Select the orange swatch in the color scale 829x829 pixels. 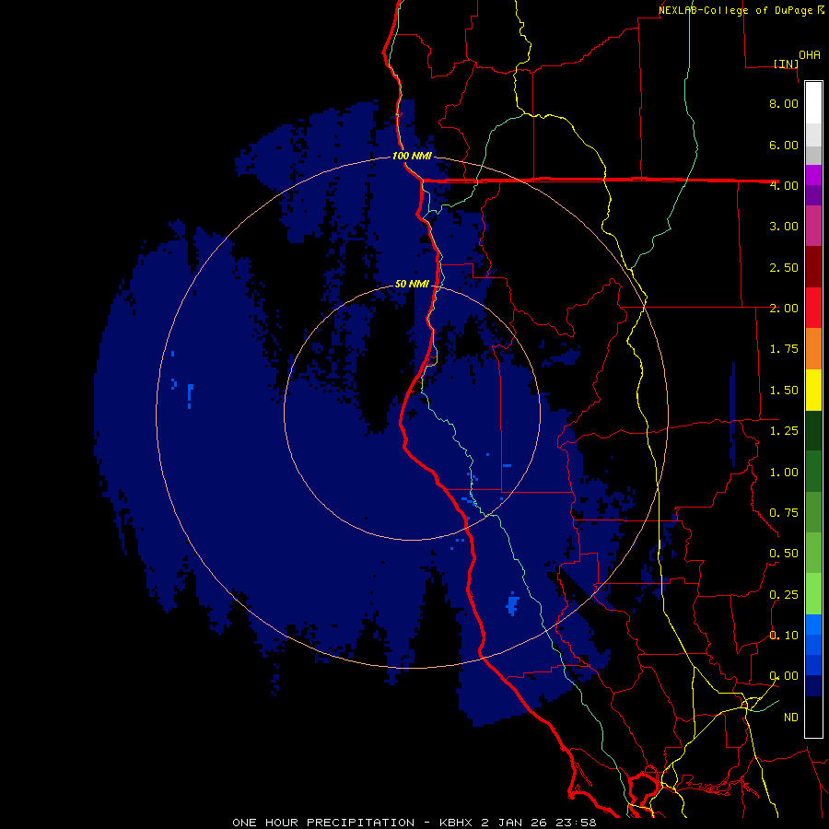813,349
